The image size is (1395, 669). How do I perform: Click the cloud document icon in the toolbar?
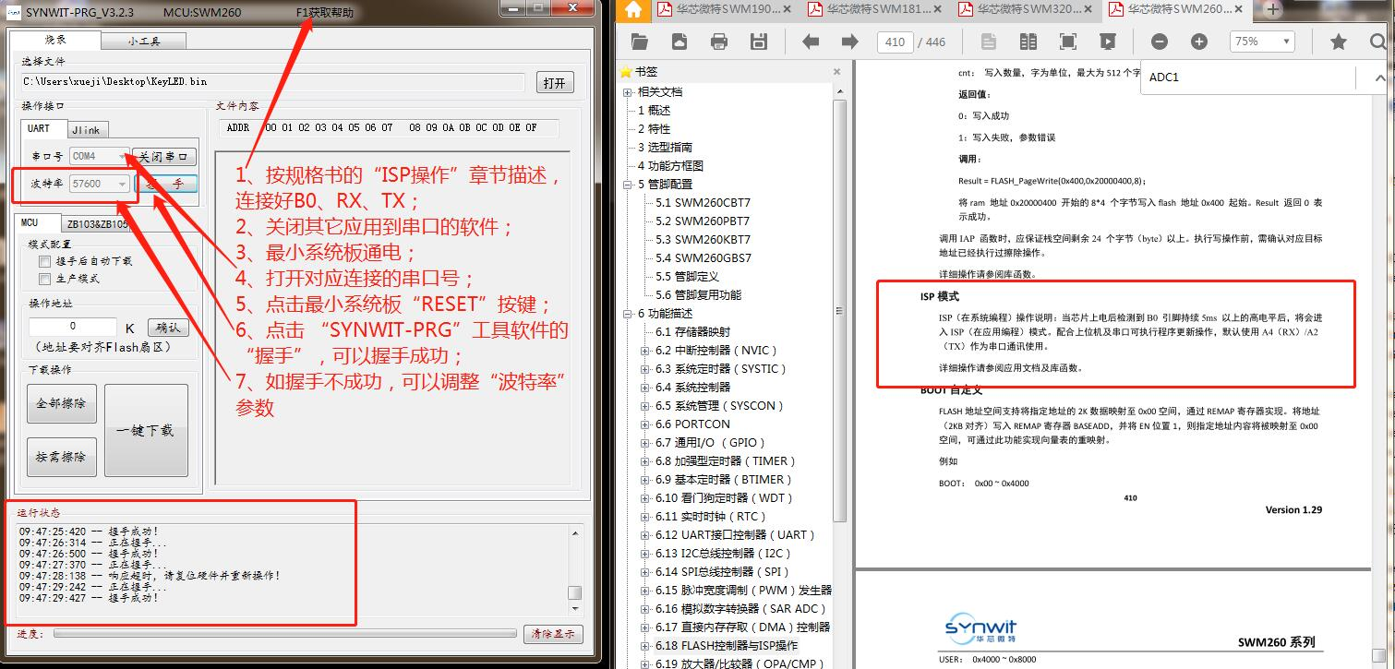tap(679, 42)
